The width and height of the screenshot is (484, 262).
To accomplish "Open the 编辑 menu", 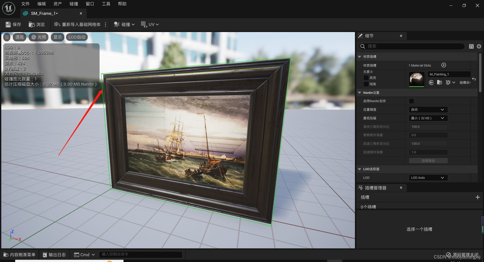I will click(42, 4).
